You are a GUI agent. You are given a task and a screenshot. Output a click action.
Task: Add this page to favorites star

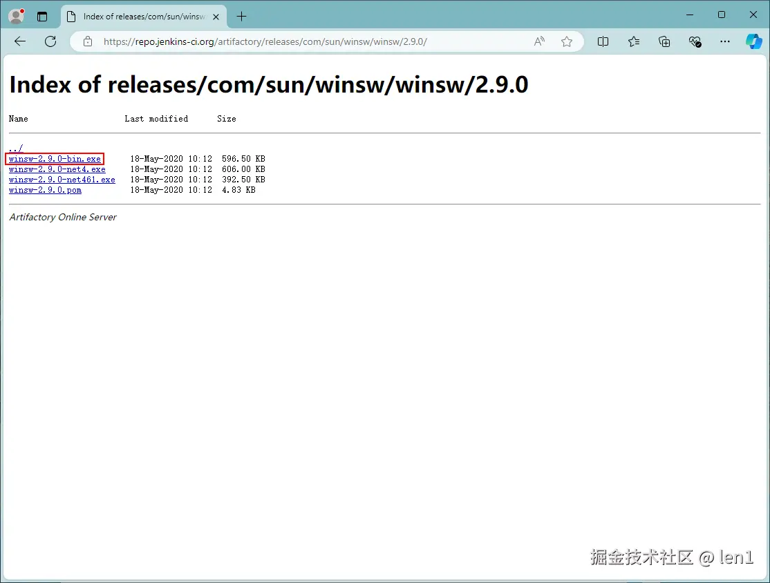tap(567, 41)
